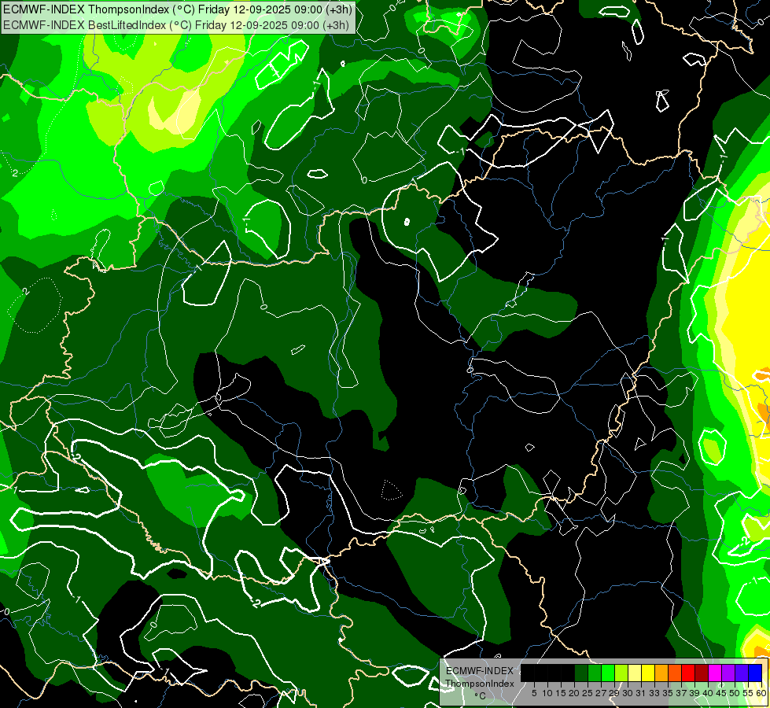This screenshot has width=770, height=708.
Task: Click the legend tick value 5
Action: pos(534,693)
